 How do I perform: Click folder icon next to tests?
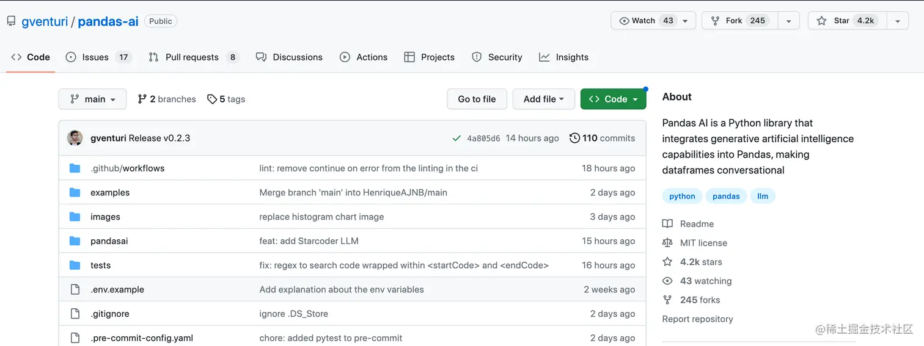click(x=75, y=265)
